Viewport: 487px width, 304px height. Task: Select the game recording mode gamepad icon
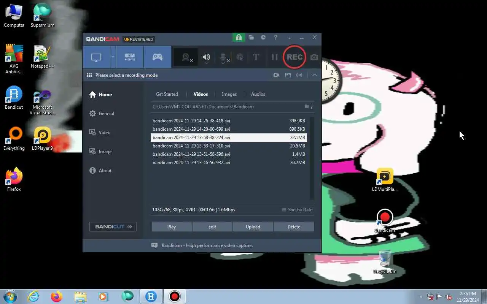158,57
